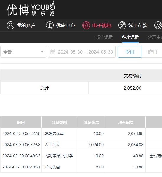
Task: Open the partially visible 处理中 tab
Action: (155, 37)
